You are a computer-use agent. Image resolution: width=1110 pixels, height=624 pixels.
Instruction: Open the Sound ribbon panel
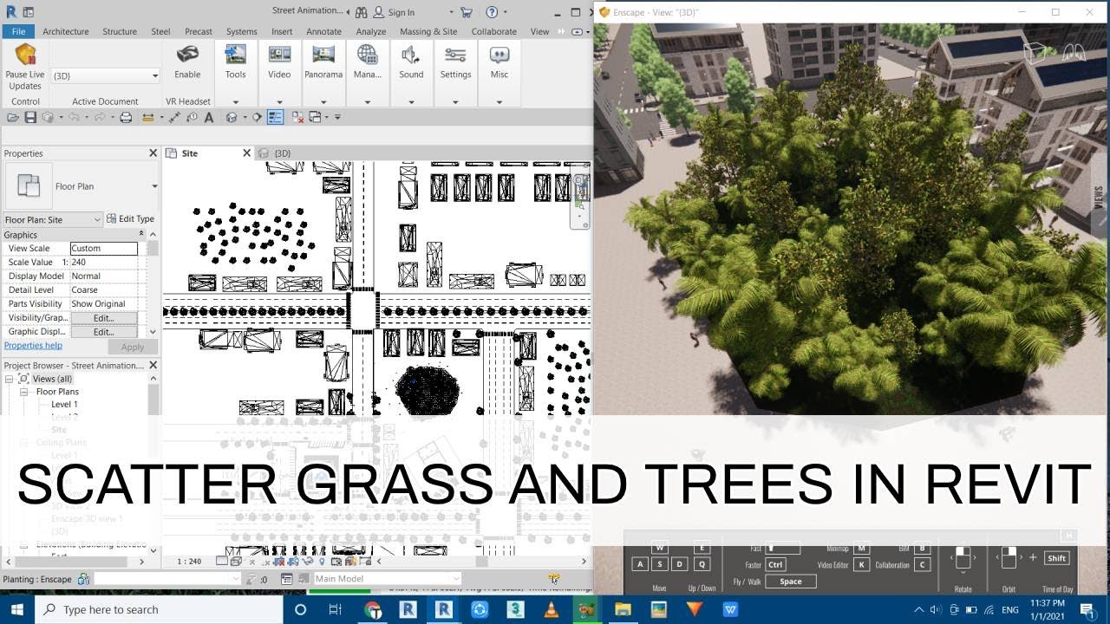pos(411,61)
